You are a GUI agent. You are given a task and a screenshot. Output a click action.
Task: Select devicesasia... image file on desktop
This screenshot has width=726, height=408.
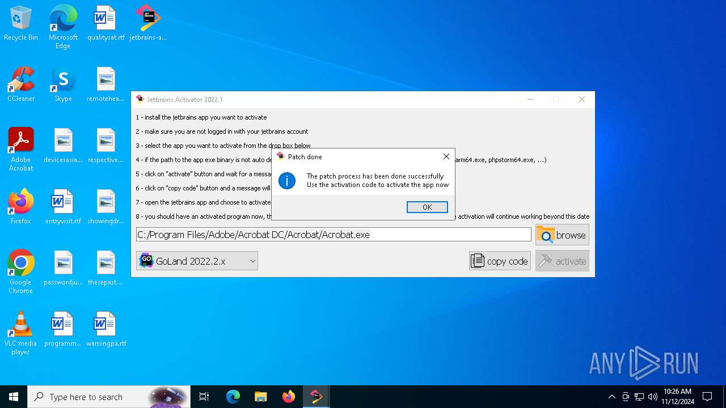point(63,146)
